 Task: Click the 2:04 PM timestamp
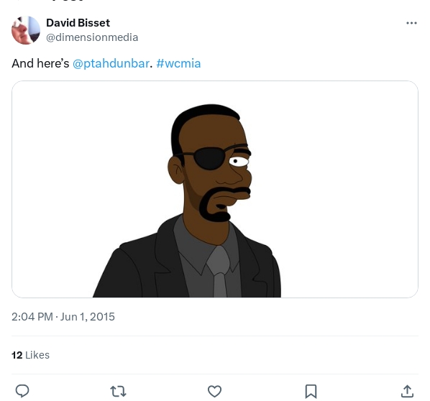32,317
